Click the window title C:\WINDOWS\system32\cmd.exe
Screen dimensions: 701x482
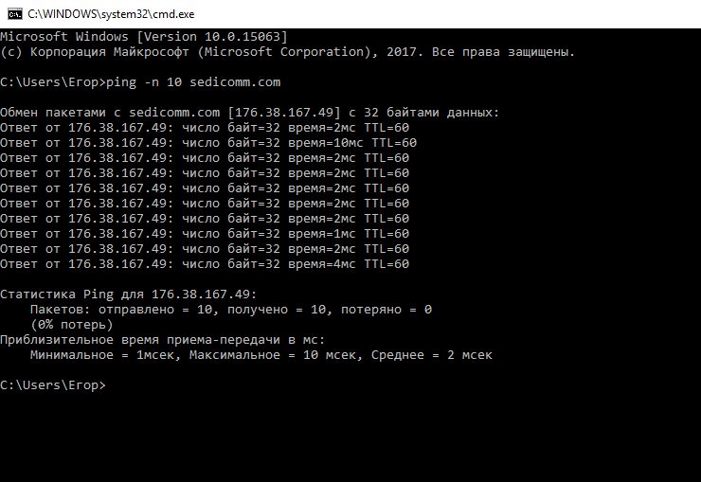(111, 14)
